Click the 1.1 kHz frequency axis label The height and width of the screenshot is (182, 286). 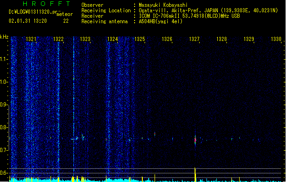click(4, 59)
